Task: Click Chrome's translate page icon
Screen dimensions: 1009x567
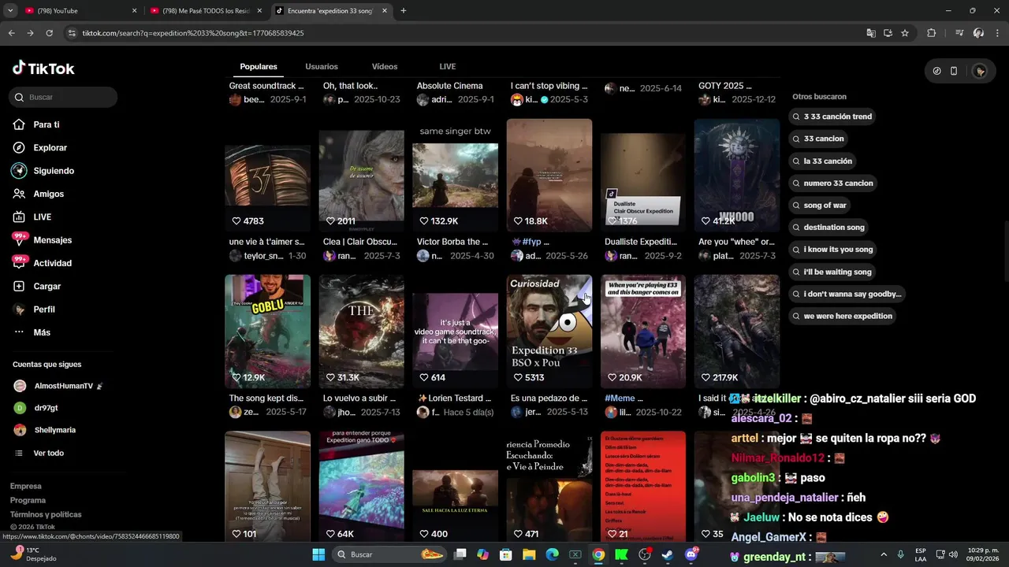Action: (x=871, y=33)
